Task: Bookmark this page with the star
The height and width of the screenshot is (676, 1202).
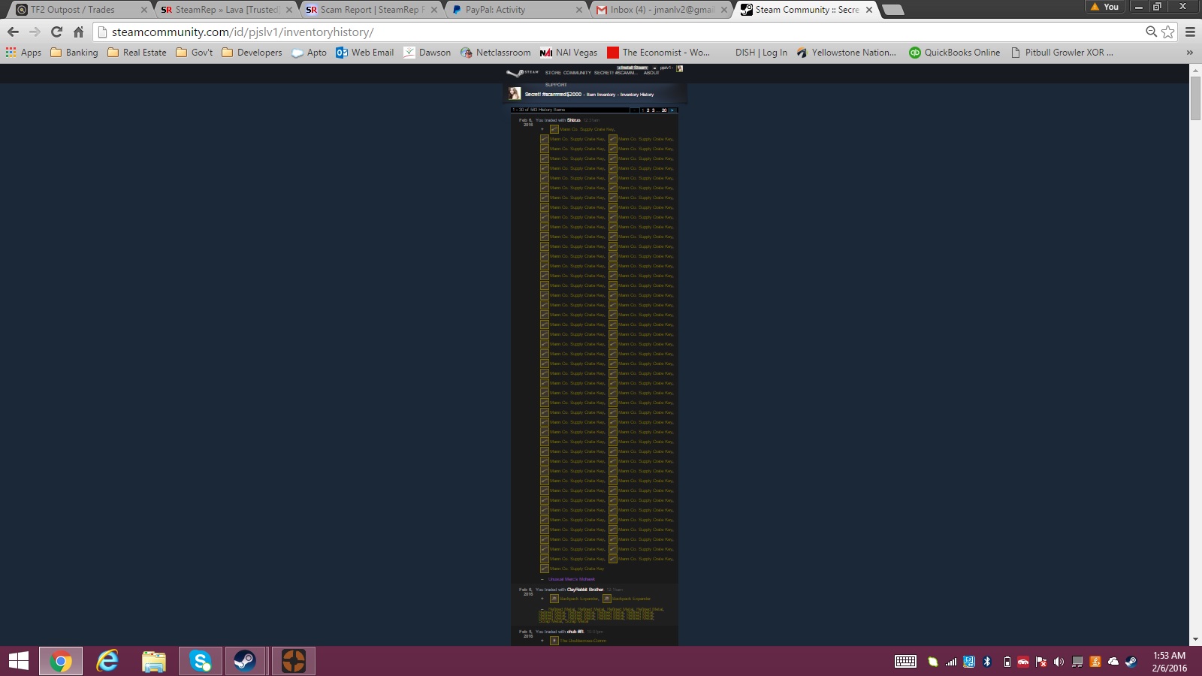Action: (1167, 32)
